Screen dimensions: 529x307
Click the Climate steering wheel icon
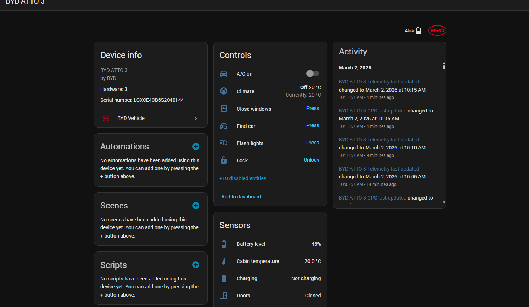coord(224,91)
